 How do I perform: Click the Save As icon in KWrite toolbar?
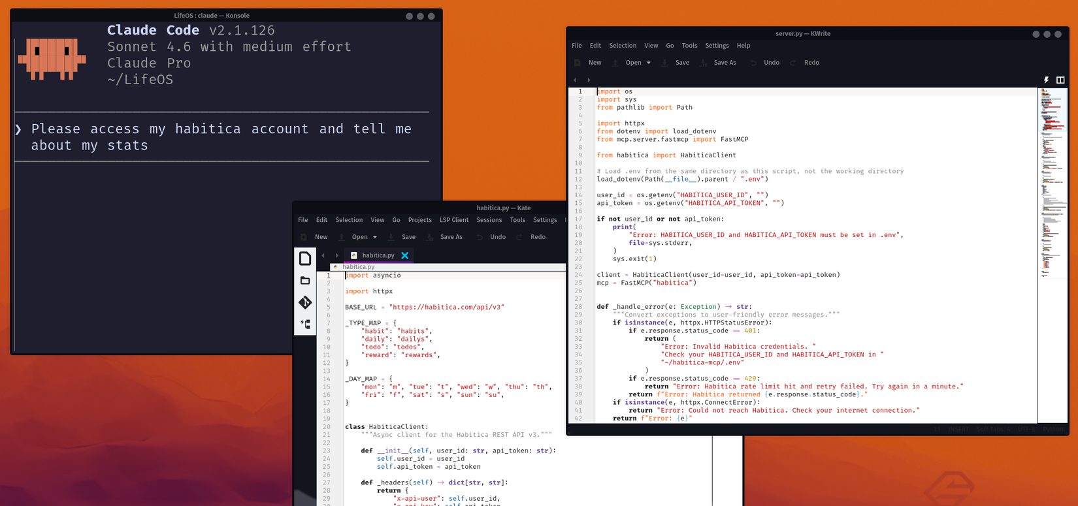704,63
